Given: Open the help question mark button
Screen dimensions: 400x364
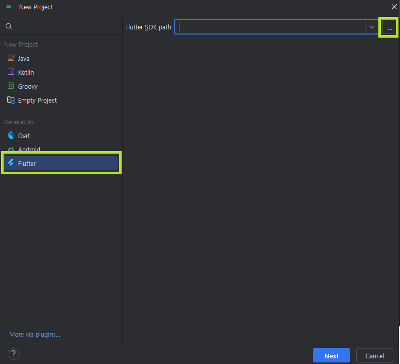Looking at the screenshot, I should 13,354.
